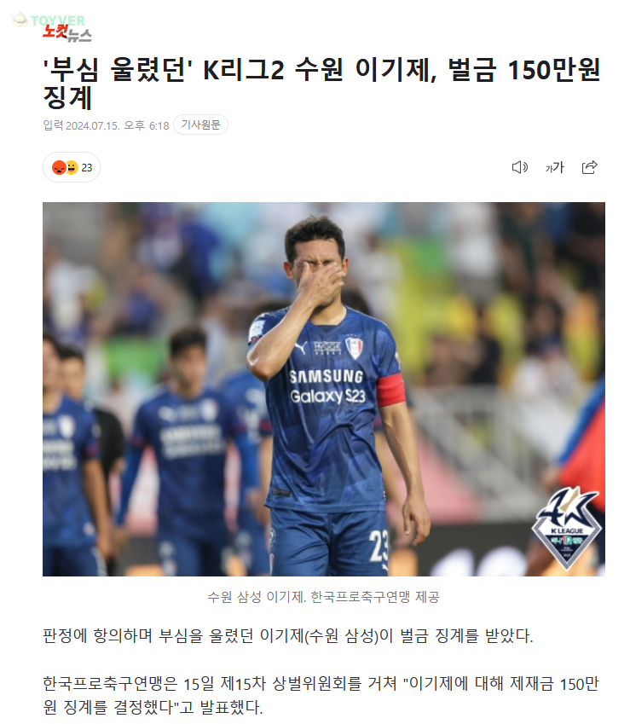Open the 가가 font size setting
This screenshot has height=724, width=630.
pos(554,167)
